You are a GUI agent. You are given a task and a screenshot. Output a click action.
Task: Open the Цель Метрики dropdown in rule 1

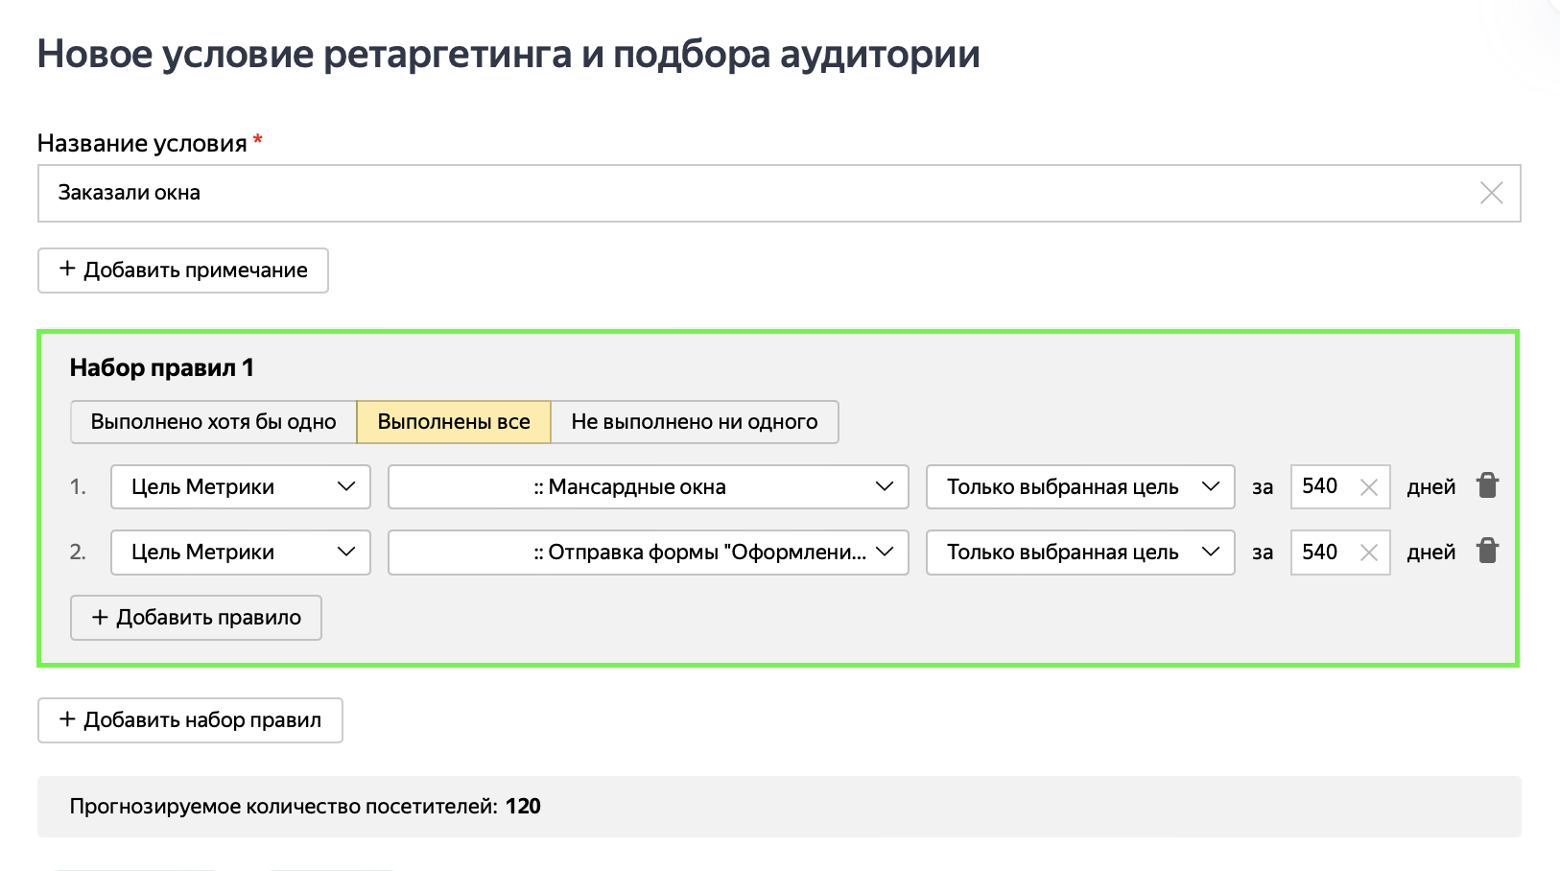click(239, 486)
